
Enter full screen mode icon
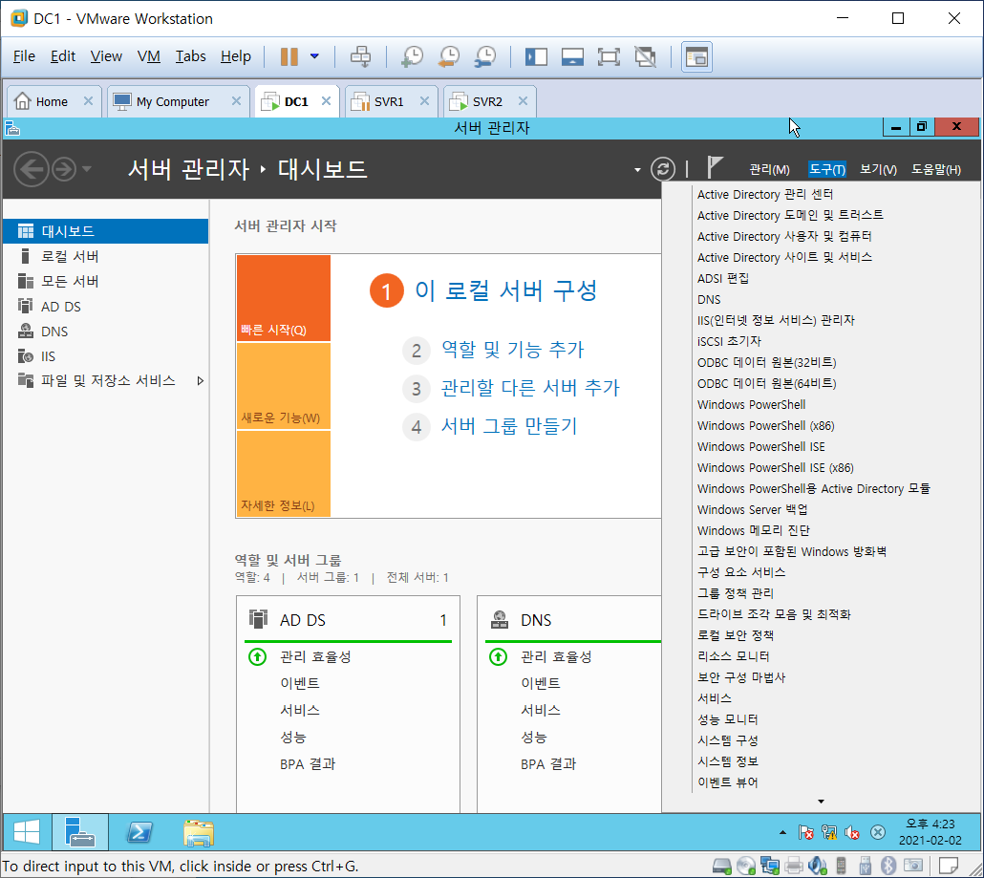pos(609,57)
